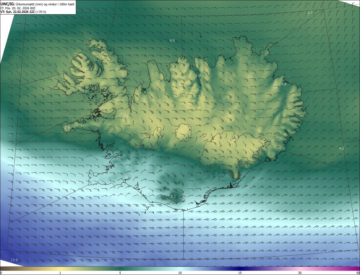
Task: Click the yellow segment of the legend color bar
Action: tap(60, 269)
